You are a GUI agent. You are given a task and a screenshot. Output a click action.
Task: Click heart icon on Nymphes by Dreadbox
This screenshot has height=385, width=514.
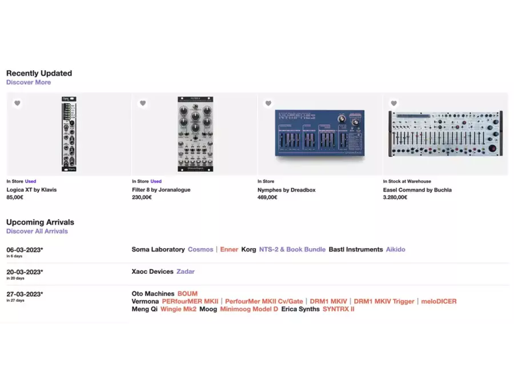268,103
